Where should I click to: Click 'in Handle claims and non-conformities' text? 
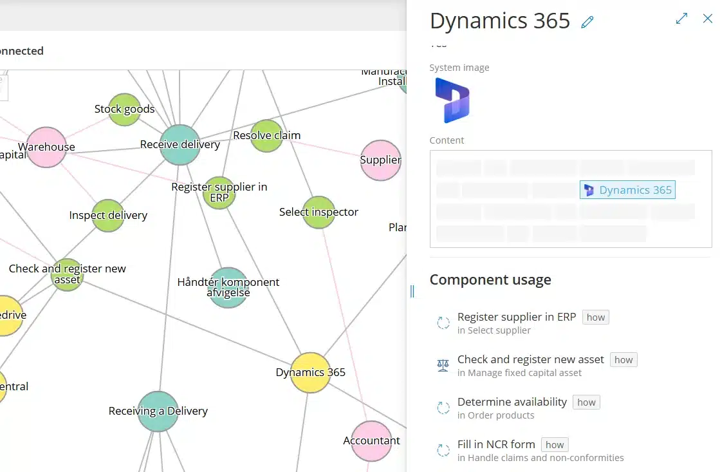[x=540, y=458]
